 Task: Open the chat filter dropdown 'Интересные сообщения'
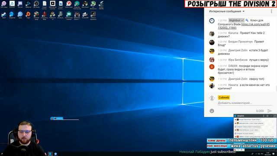pyautogui.click(x=227, y=11)
